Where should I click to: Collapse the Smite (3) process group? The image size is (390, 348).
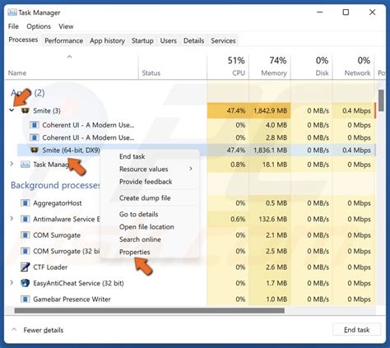[12, 110]
